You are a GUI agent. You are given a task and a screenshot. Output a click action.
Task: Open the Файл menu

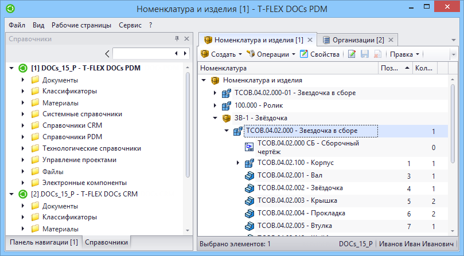pyautogui.click(x=17, y=25)
